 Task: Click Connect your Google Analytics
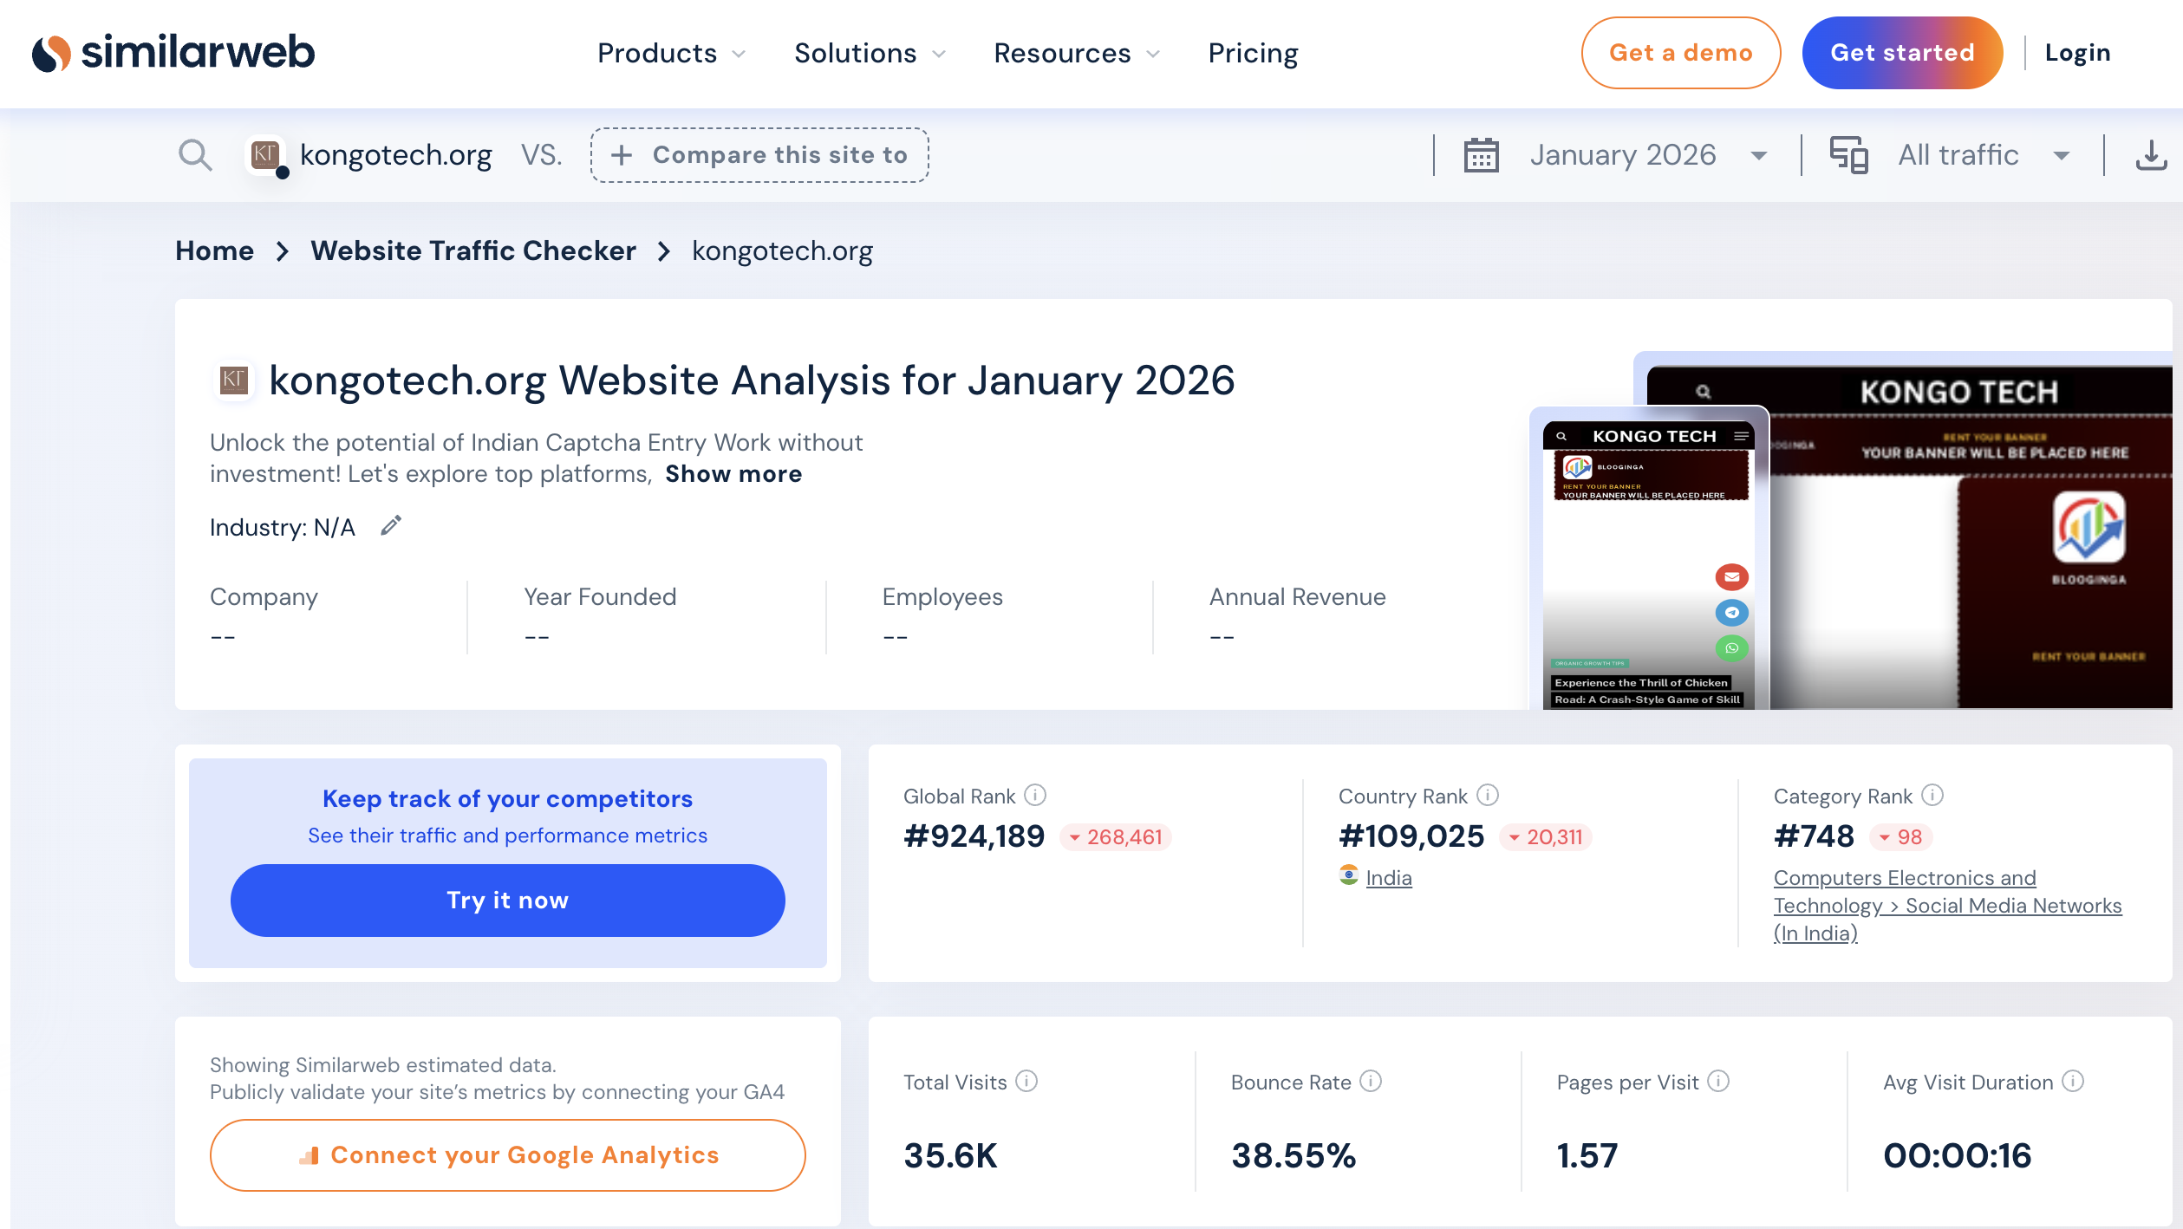tap(507, 1154)
